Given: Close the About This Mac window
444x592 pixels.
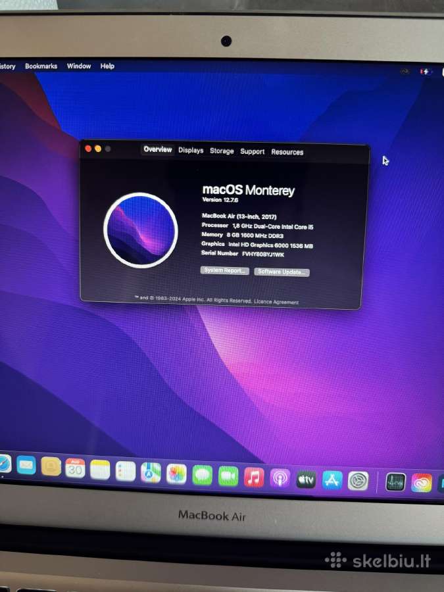Looking at the screenshot, I should [88, 149].
